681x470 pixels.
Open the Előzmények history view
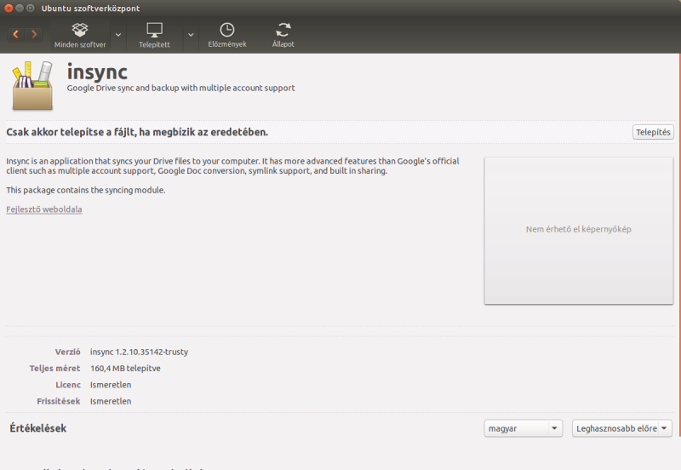[227, 35]
